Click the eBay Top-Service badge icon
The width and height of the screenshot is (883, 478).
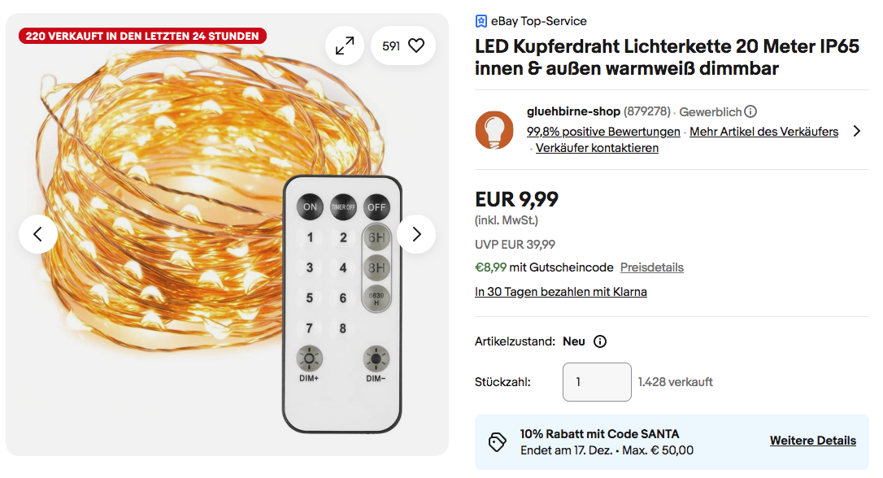pos(481,21)
